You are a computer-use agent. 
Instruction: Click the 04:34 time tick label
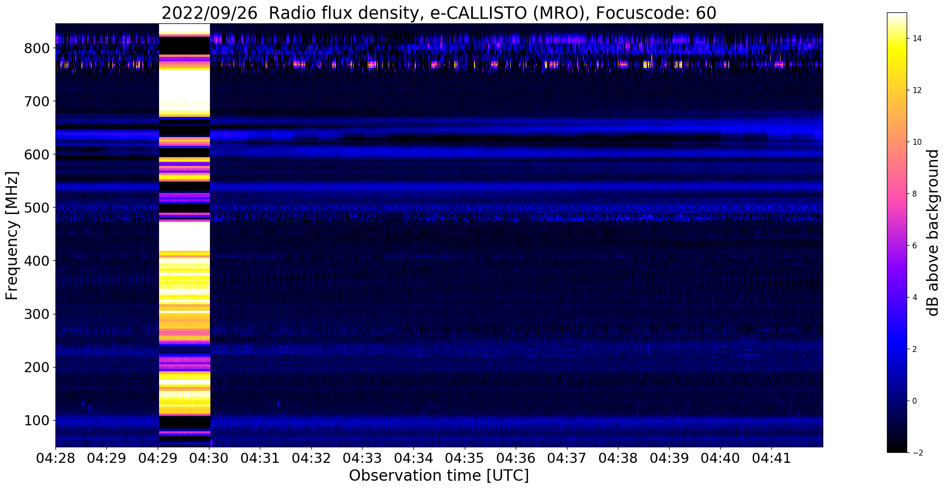point(414,458)
